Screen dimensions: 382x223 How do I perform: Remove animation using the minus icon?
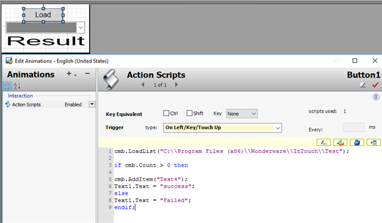click(88, 74)
